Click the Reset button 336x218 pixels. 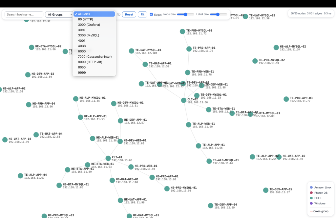(129, 14)
